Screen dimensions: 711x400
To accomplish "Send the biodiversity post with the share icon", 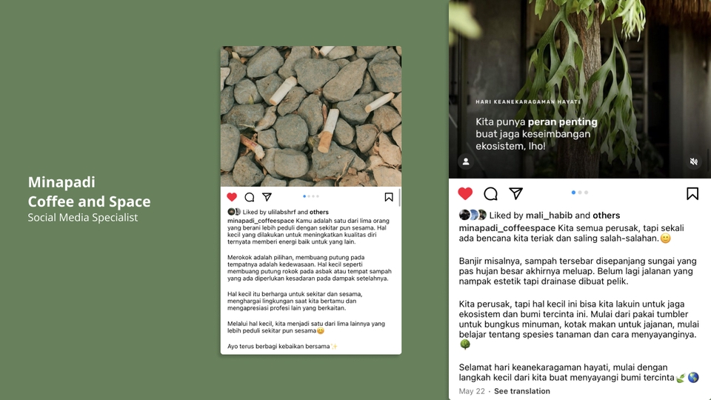I will [x=516, y=193].
